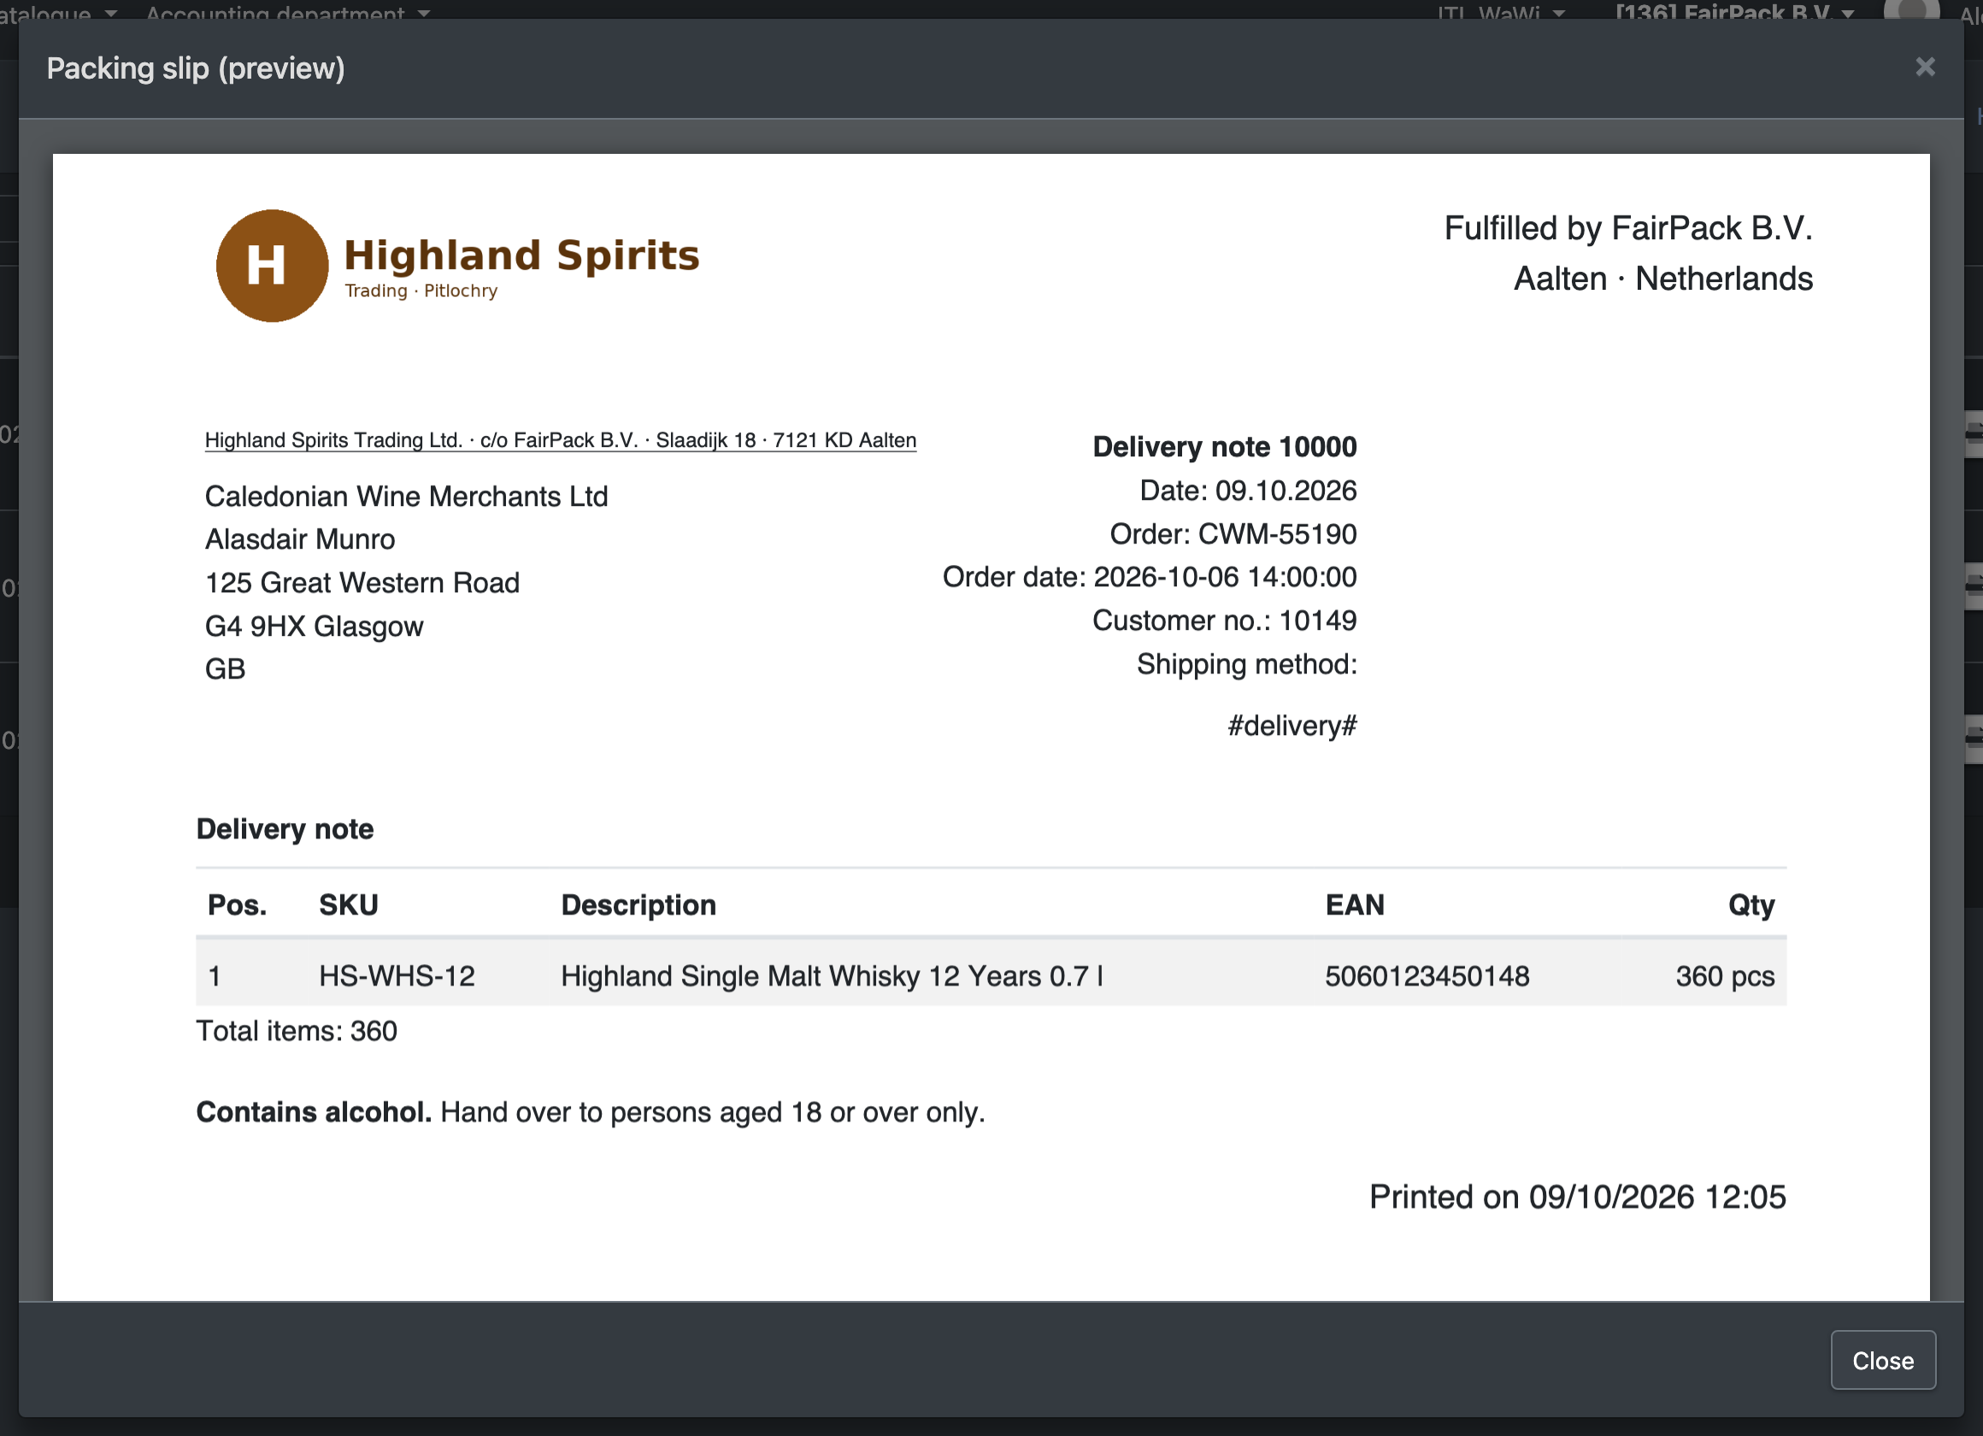This screenshot has width=1983, height=1436.
Task: Select the underlined sender address line
Action: click(x=561, y=440)
